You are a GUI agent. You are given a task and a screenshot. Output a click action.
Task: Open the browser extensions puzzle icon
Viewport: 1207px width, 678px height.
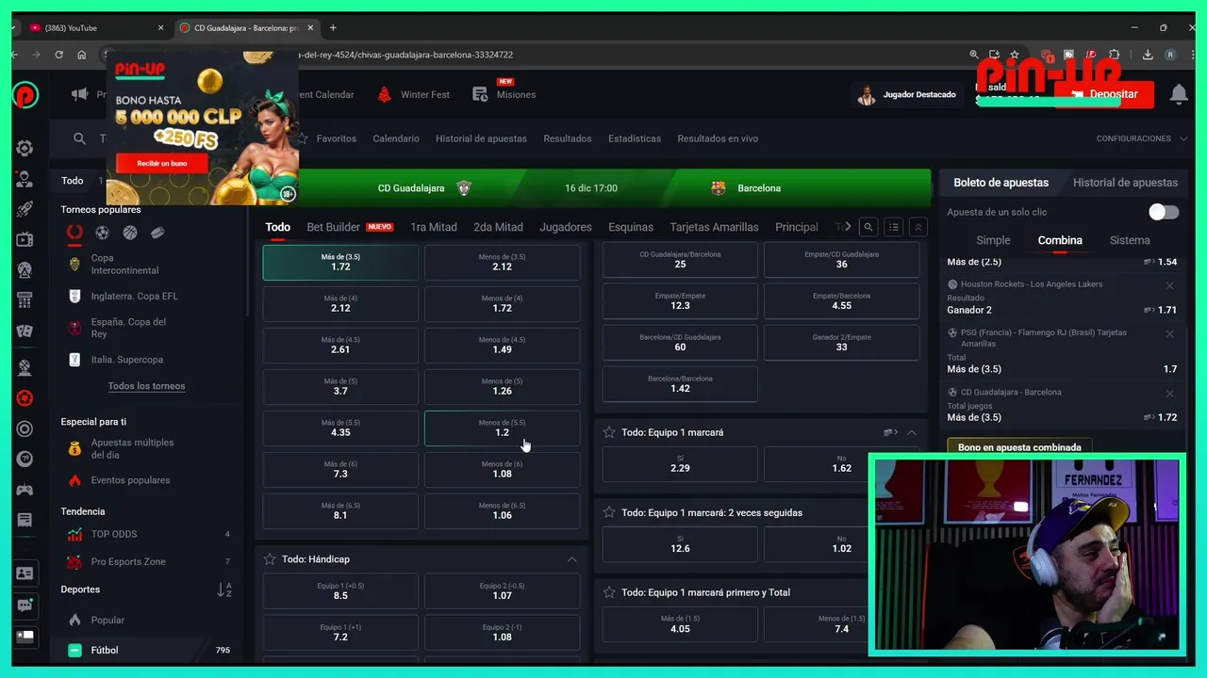pos(1115,55)
